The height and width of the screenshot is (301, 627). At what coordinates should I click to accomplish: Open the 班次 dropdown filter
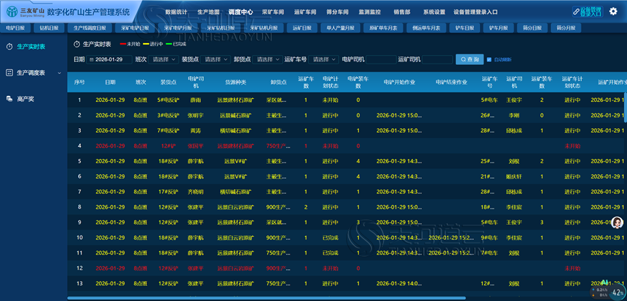click(163, 59)
